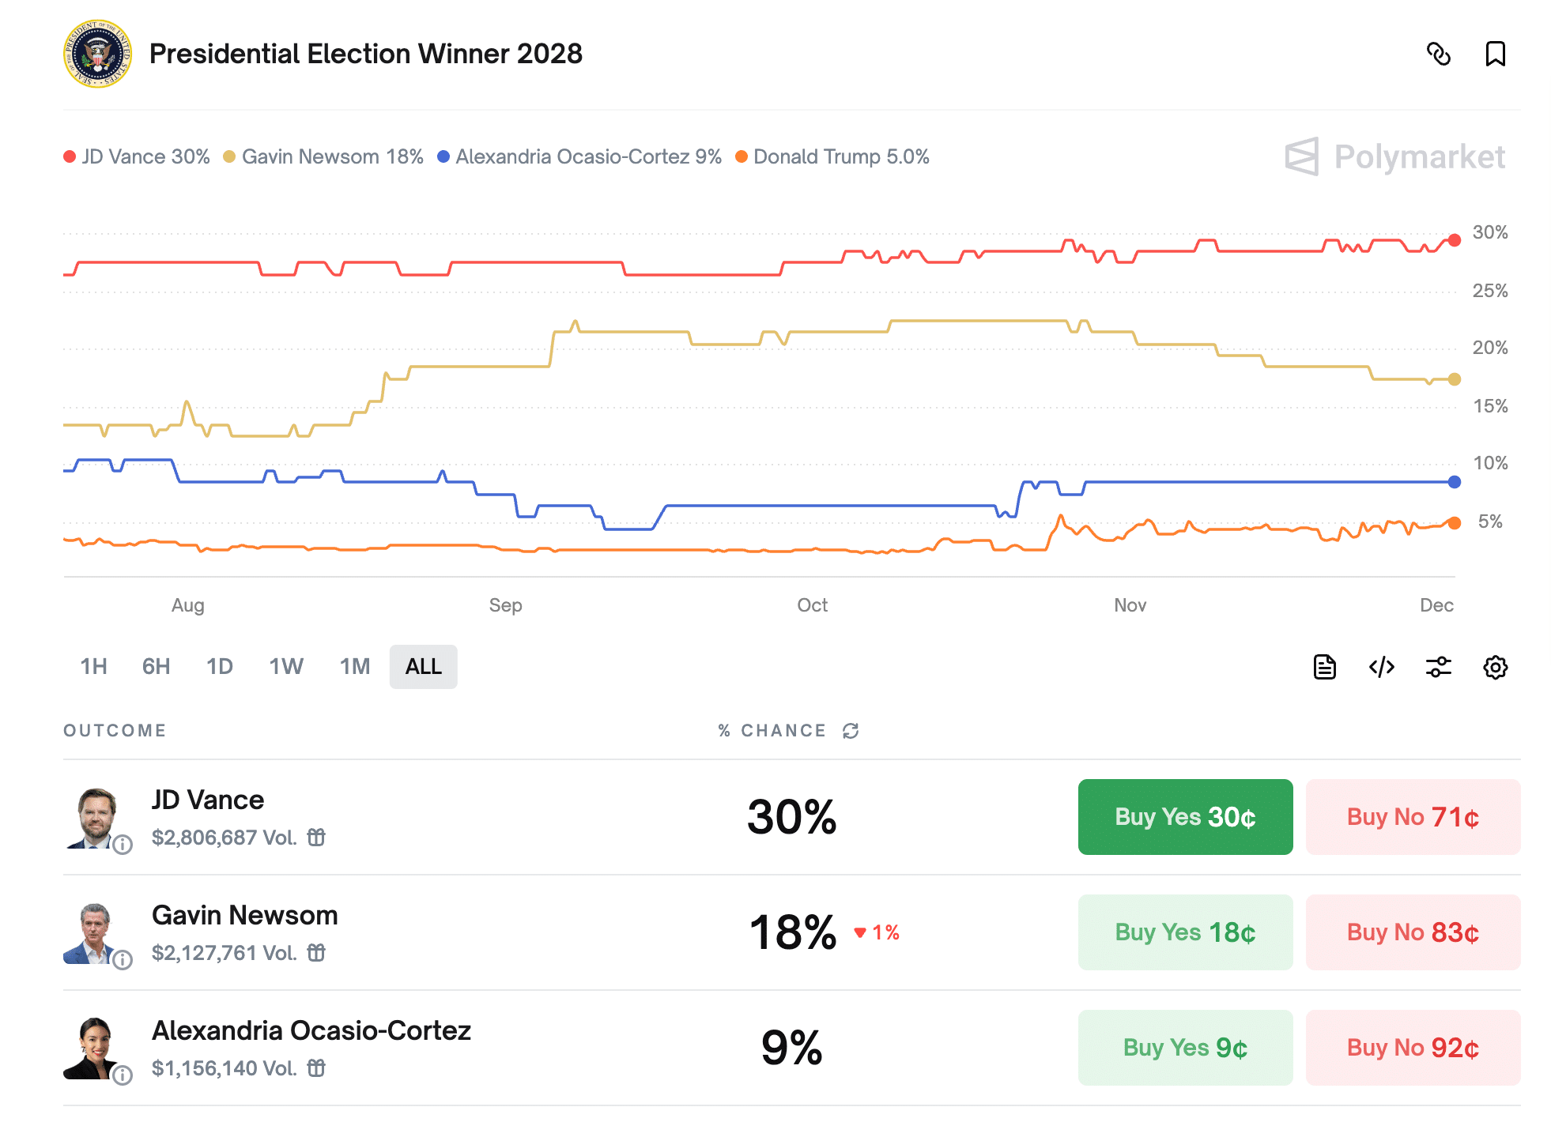
Task: Click the embed code icon
Action: click(x=1381, y=666)
